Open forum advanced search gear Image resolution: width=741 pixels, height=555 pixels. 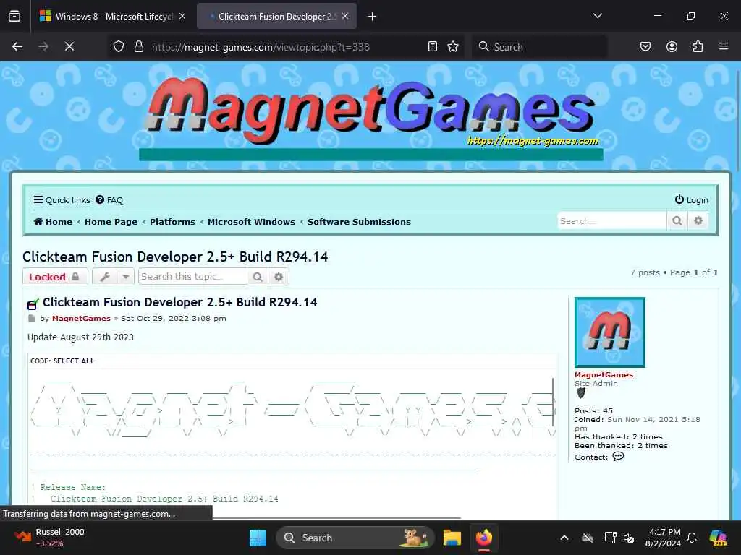698,221
